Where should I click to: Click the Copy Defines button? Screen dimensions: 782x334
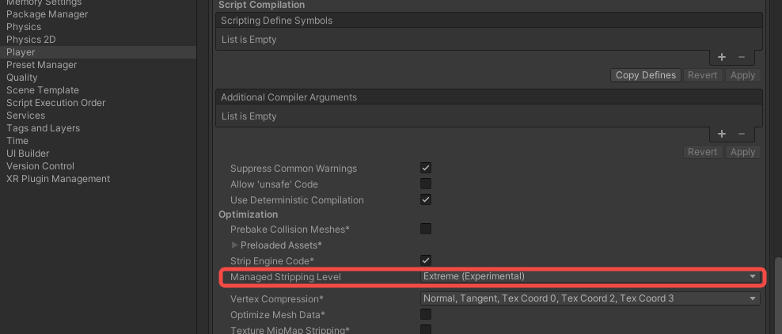646,75
